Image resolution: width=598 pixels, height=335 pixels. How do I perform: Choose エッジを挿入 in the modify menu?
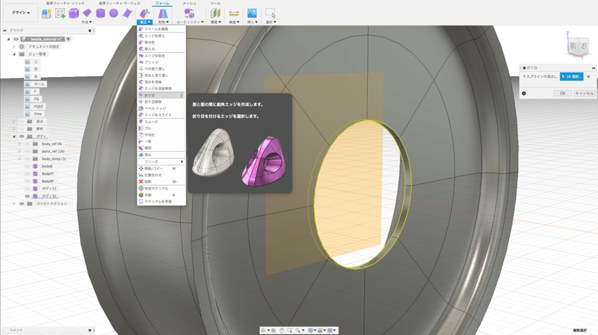point(161,36)
